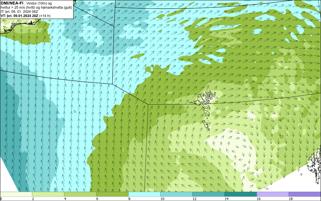Click the DMI/NEA-FI title text
Viewport: 321px width, 201px height.
point(12,3)
